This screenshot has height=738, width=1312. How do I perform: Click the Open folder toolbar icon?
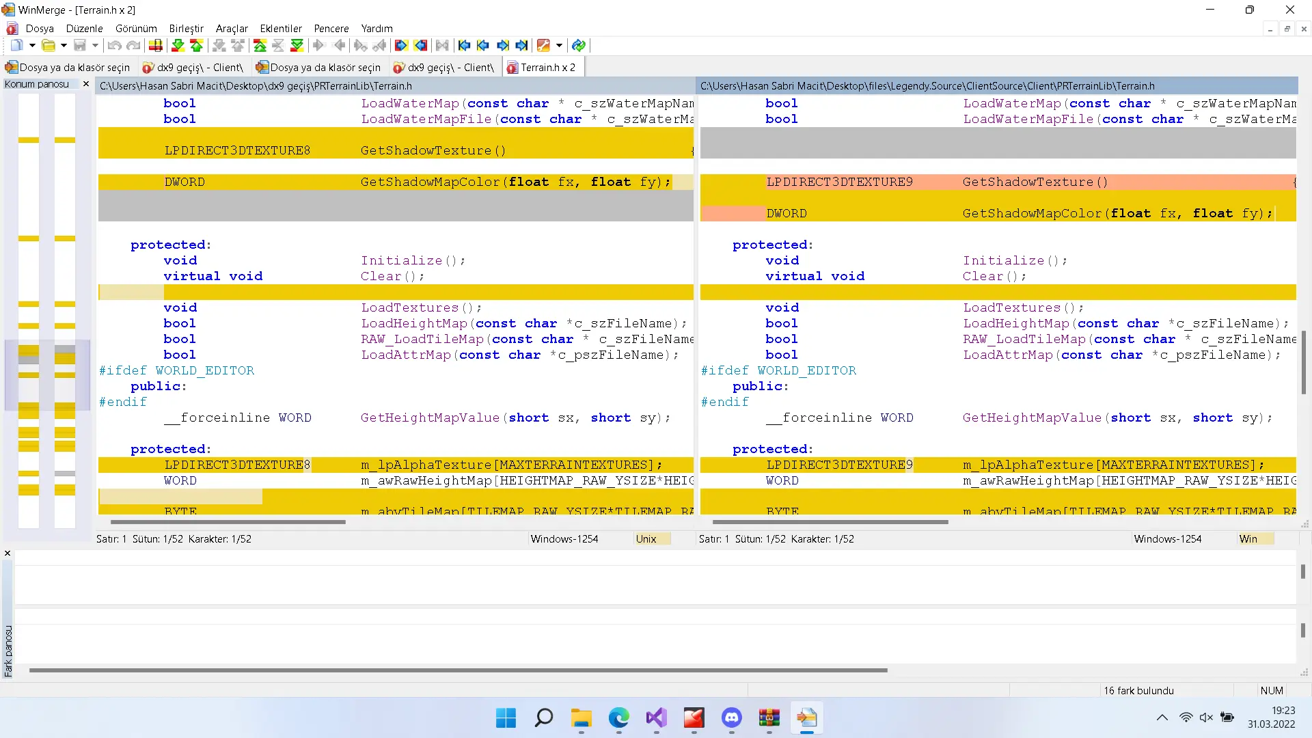point(48,46)
